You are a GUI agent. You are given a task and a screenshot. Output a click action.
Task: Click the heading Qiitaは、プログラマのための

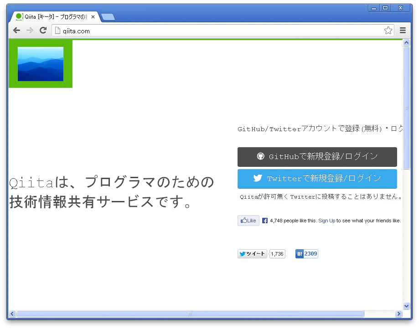(111, 182)
